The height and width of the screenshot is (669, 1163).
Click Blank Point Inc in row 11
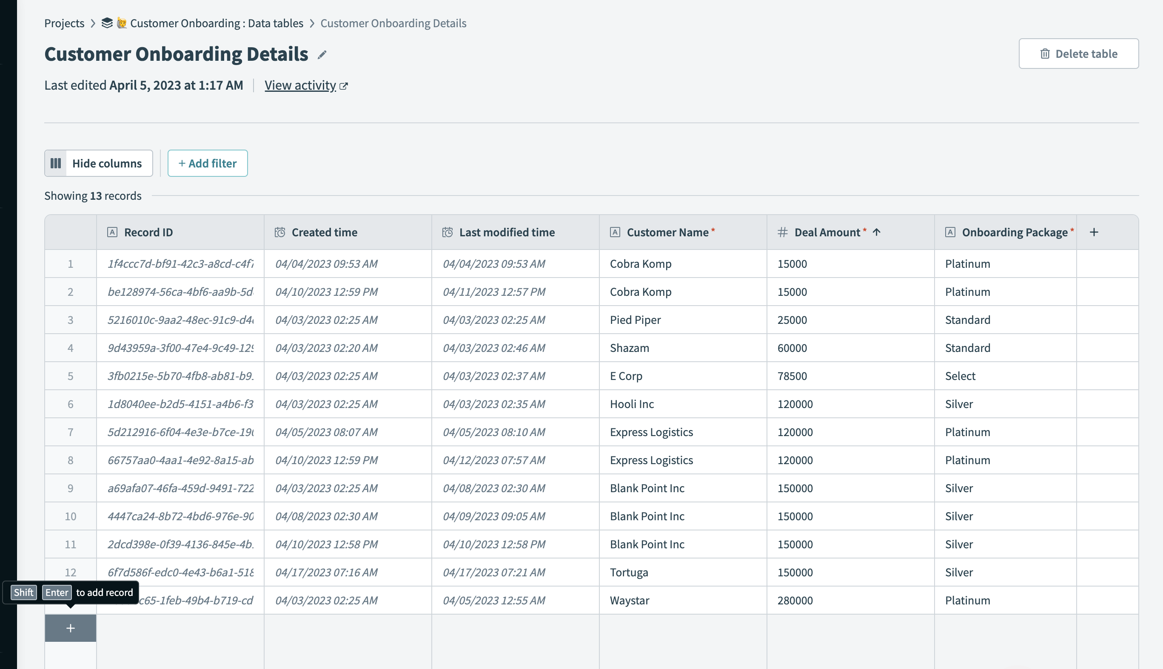tap(683, 544)
